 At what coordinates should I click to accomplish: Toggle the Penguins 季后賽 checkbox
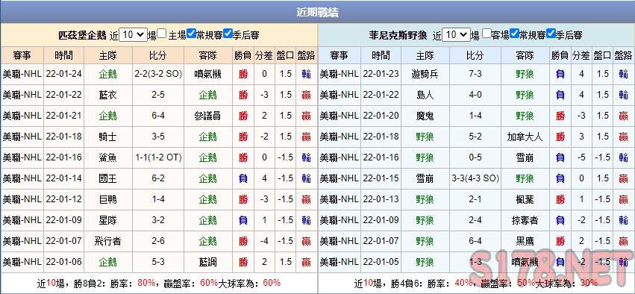[228, 34]
